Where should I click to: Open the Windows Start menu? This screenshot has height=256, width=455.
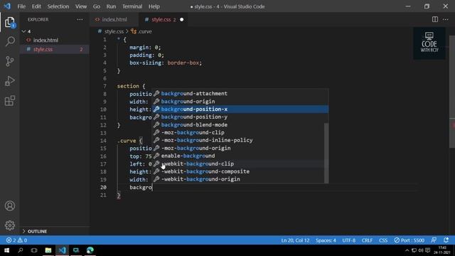click(6, 250)
